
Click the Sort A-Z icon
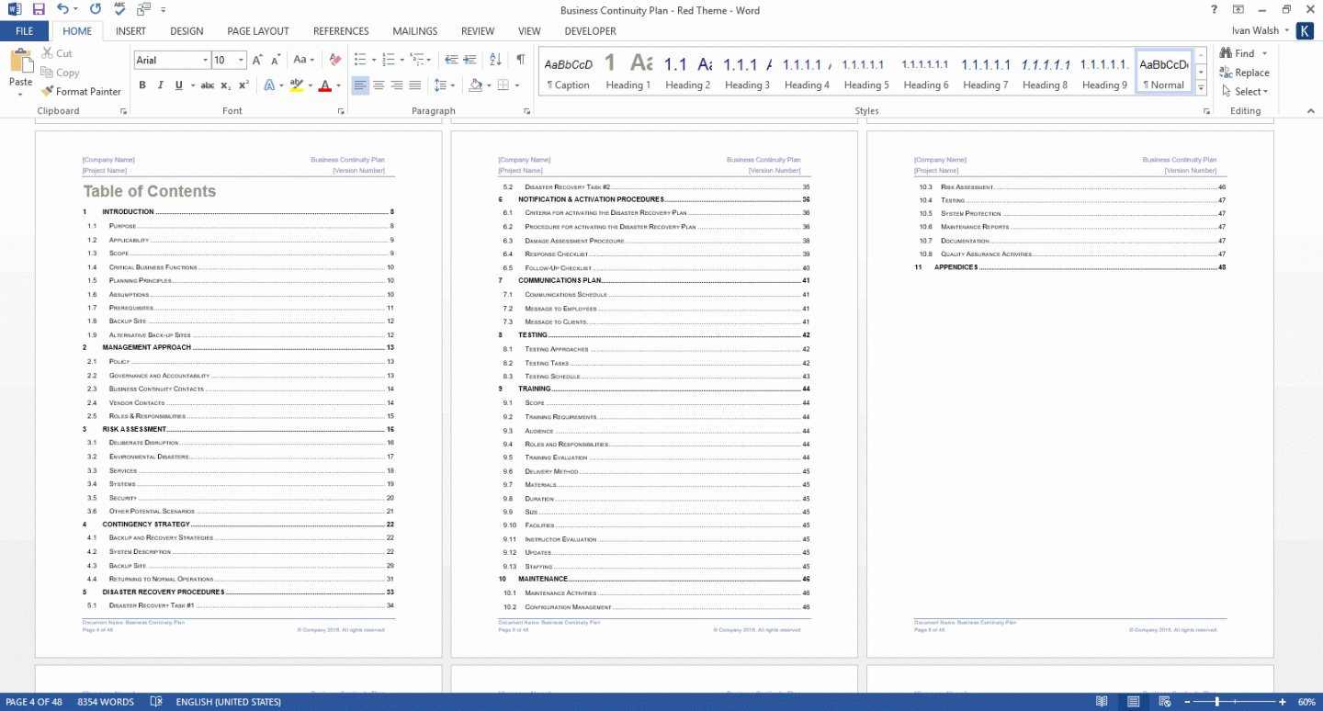click(x=496, y=60)
